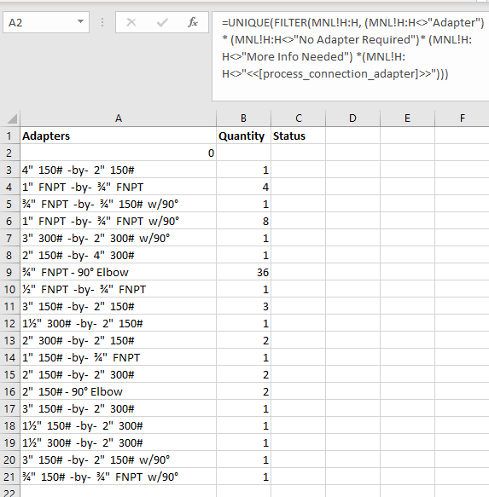Select row 9 header

coord(10,272)
